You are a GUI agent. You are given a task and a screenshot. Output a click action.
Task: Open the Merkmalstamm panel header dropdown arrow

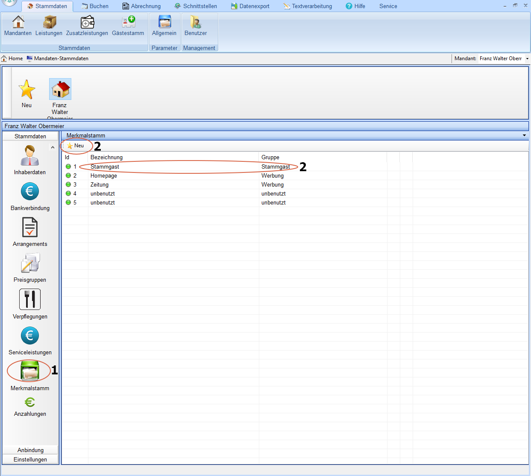pyautogui.click(x=524, y=135)
